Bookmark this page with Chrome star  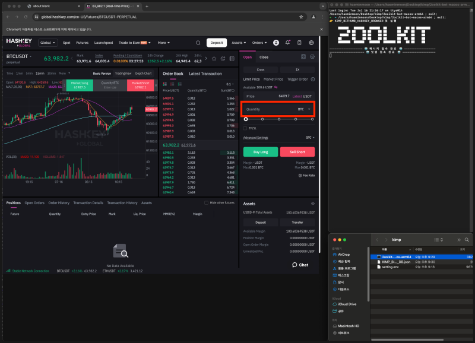point(301,17)
